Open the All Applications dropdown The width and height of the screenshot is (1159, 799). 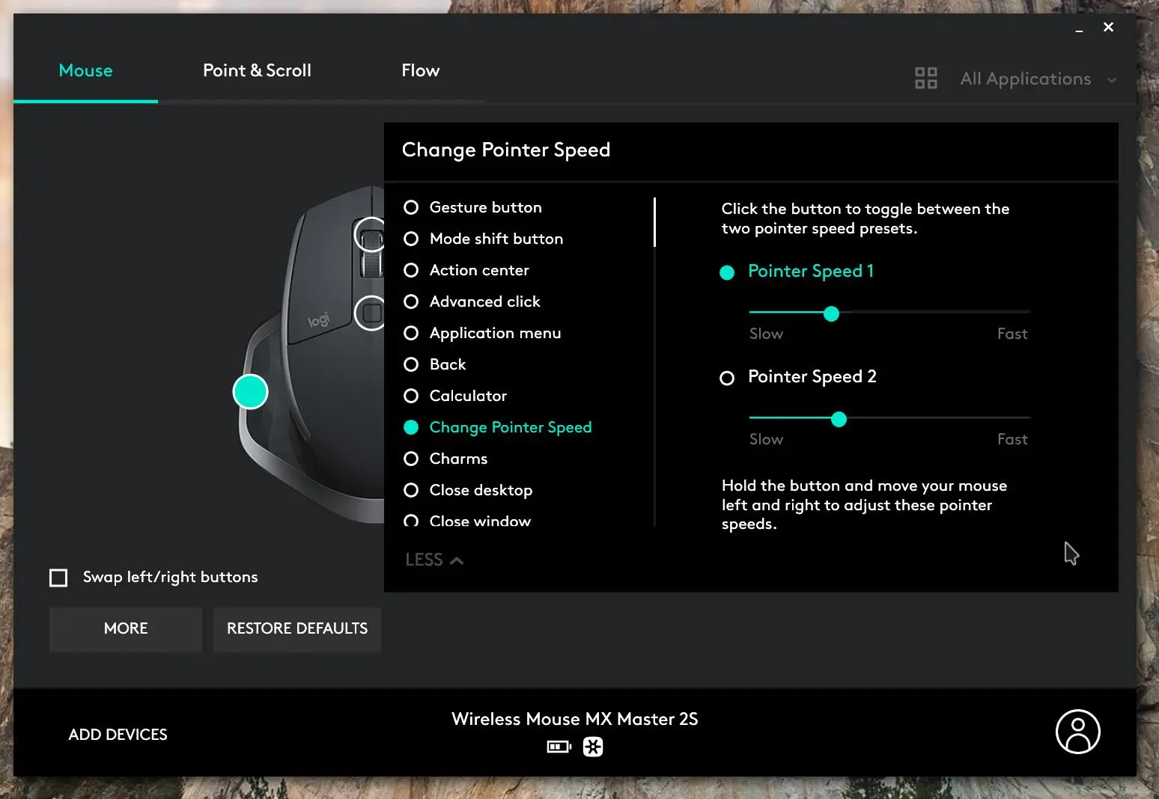[1038, 79]
